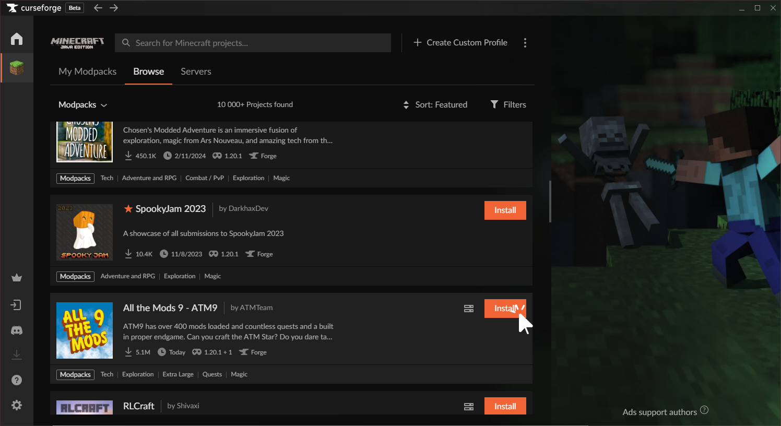The width and height of the screenshot is (781, 426).
Task: Click the Magic tag on SpookyJam row
Action: [x=212, y=276]
